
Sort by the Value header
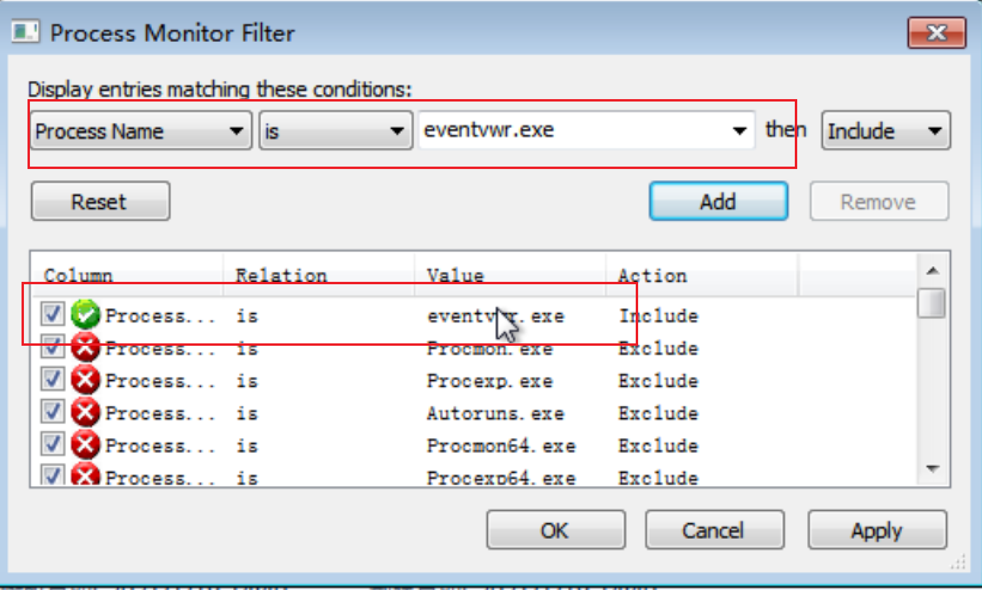[x=511, y=275]
